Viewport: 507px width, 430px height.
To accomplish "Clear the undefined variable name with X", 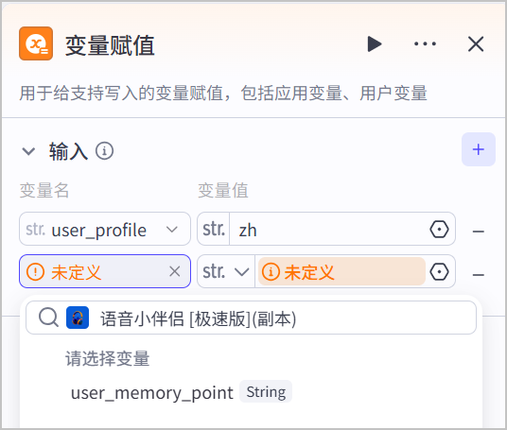I will tap(175, 271).
